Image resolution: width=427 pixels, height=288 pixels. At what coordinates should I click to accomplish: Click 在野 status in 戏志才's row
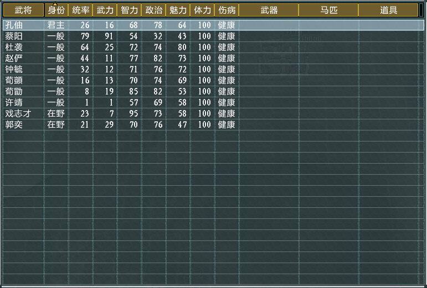pyautogui.click(x=56, y=113)
